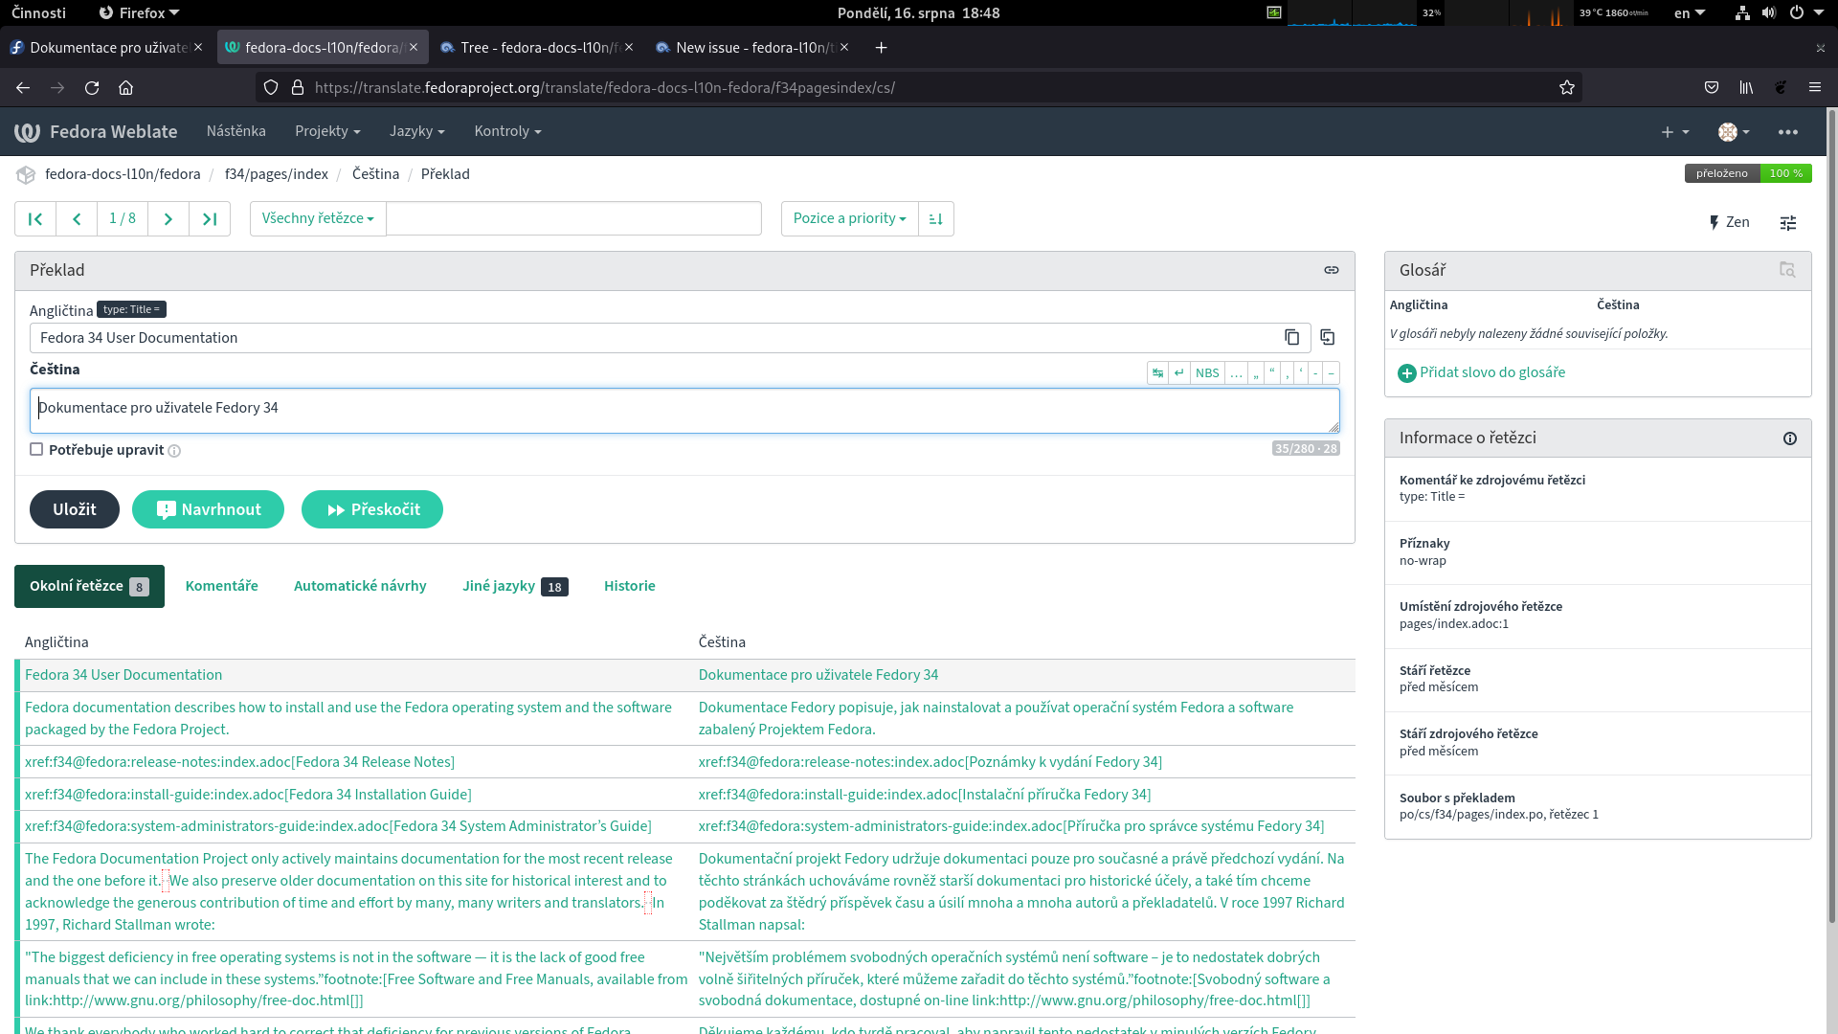Switch to the 'Okolní řetězce' tab
The image size is (1838, 1034).
point(89,587)
